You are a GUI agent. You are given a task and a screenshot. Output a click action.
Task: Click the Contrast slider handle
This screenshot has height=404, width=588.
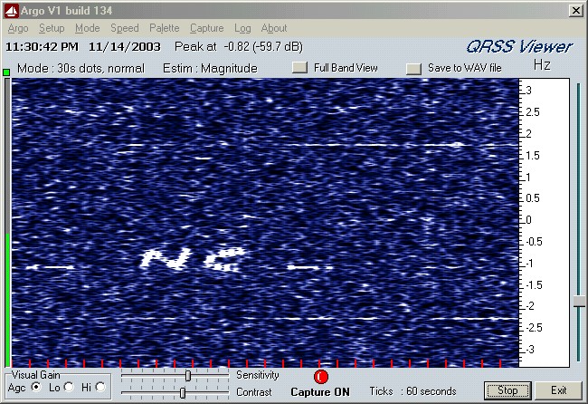(x=183, y=393)
